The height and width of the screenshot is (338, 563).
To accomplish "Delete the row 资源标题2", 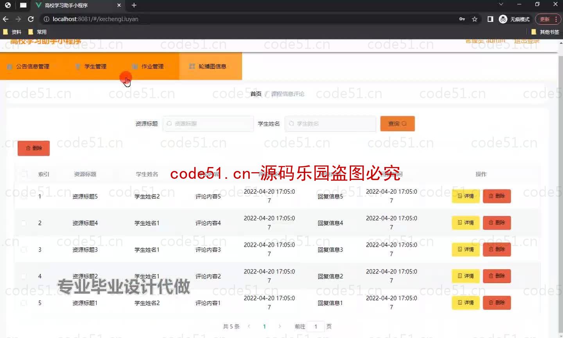I will (497, 276).
